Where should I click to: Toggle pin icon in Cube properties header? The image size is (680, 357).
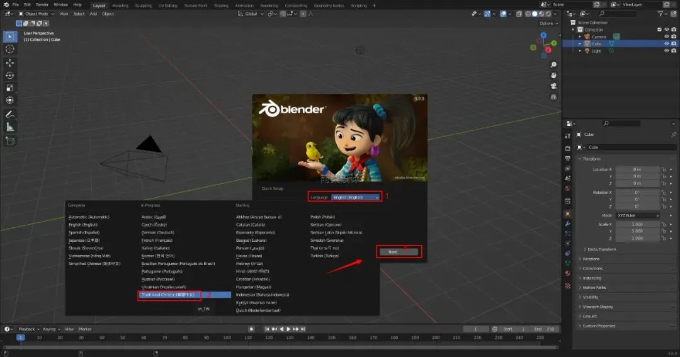[x=674, y=135]
